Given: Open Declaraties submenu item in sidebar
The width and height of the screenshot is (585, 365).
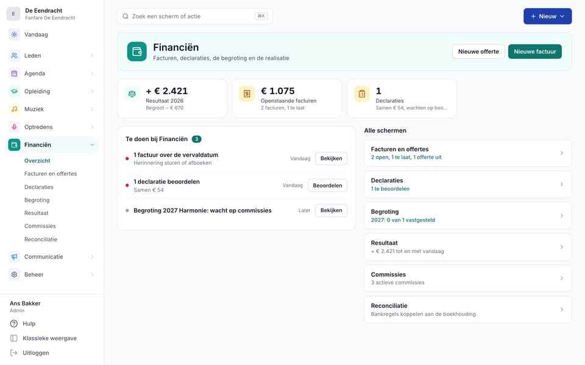Looking at the screenshot, I should (x=39, y=187).
